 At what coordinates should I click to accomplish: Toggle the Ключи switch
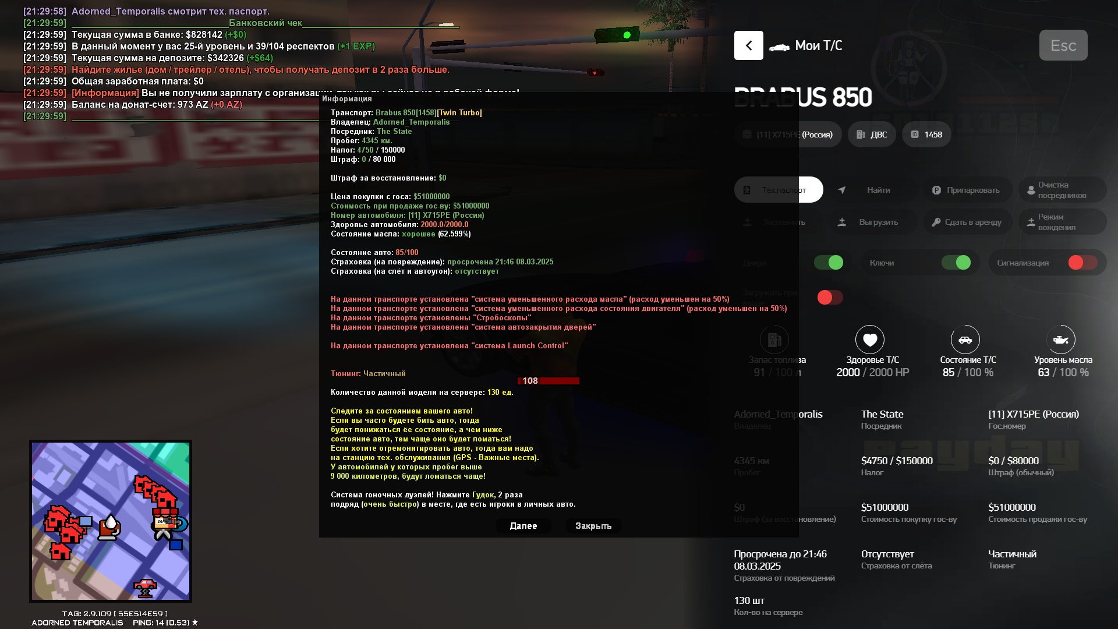(x=956, y=263)
